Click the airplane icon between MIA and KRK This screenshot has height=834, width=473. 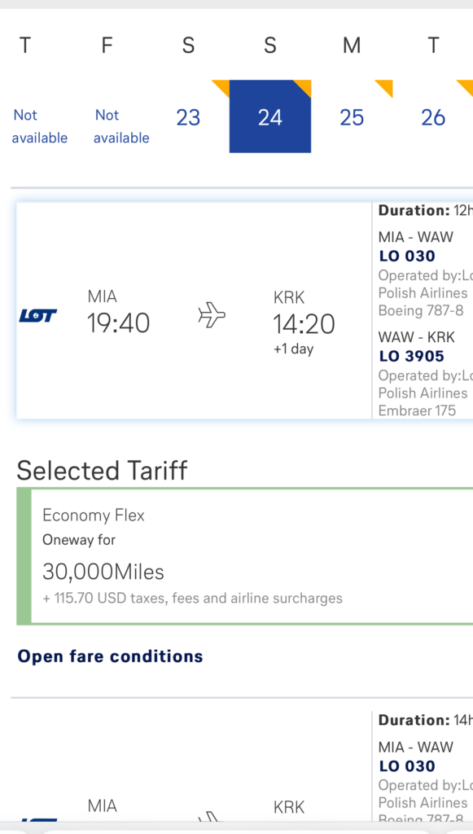point(212,315)
